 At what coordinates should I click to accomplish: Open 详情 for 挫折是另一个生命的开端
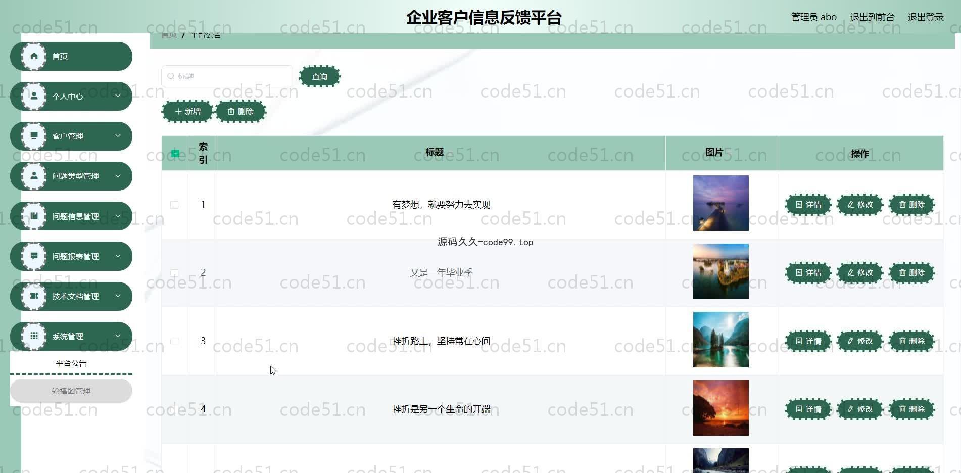coord(808,409)
